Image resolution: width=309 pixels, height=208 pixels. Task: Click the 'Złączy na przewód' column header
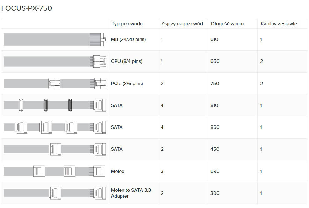[182, 24]
